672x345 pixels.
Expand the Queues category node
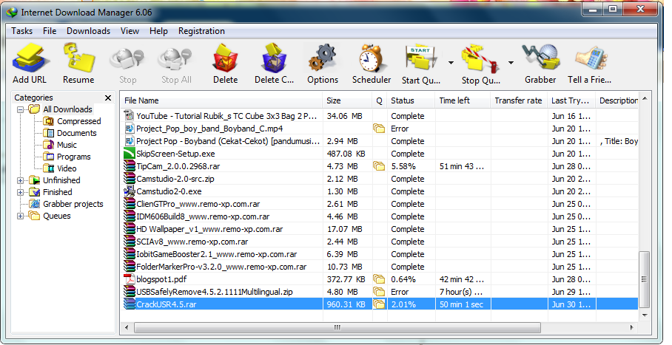pos(20,216)
